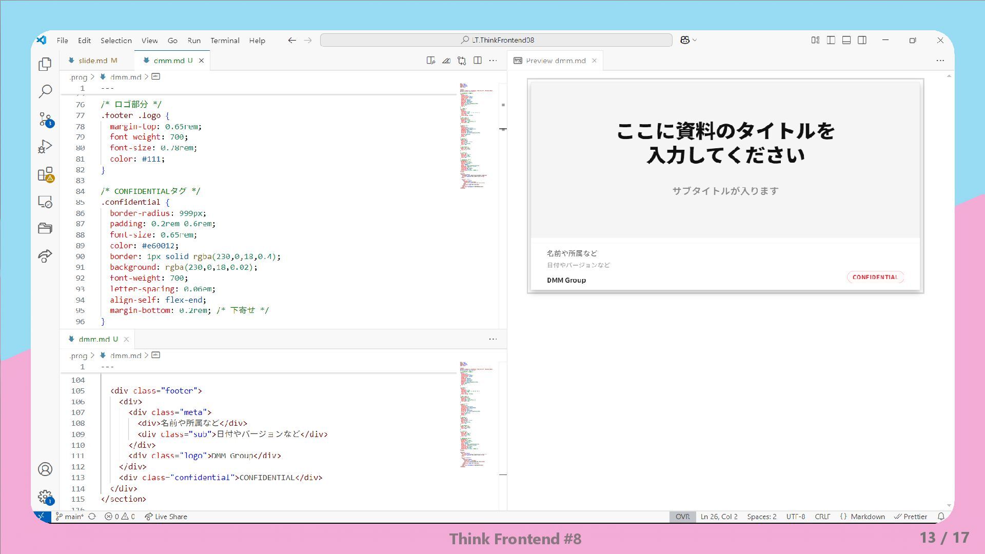Toggle OVR overtype mode in status bar
Viewport: 985px width, 554px height.
[682, 517]
